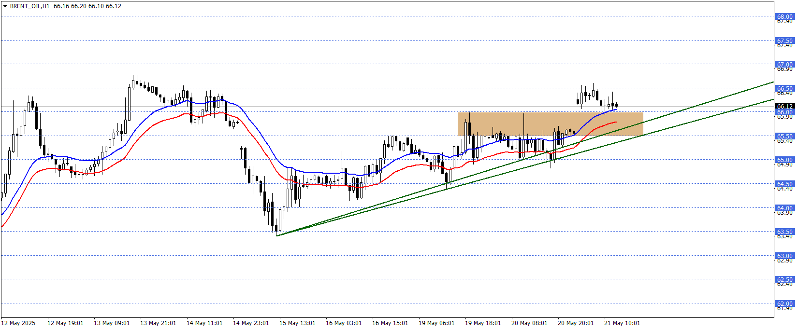Click the 65.00 price level label
The height and width of the screenshot is (329, 798).
point(784,160)
